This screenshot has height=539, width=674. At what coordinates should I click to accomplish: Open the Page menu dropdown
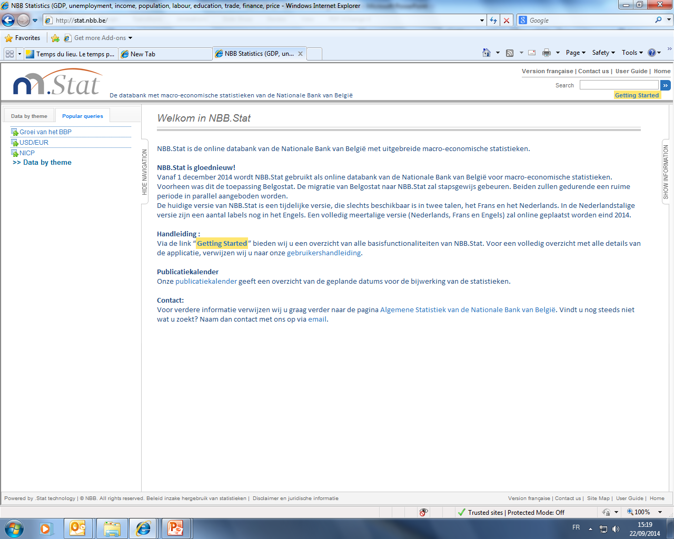pyautogui.click(x=576, y=53)
